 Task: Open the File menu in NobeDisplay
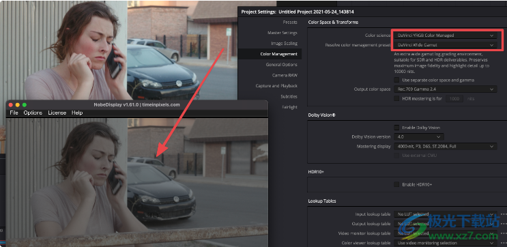tap(14, 113)
